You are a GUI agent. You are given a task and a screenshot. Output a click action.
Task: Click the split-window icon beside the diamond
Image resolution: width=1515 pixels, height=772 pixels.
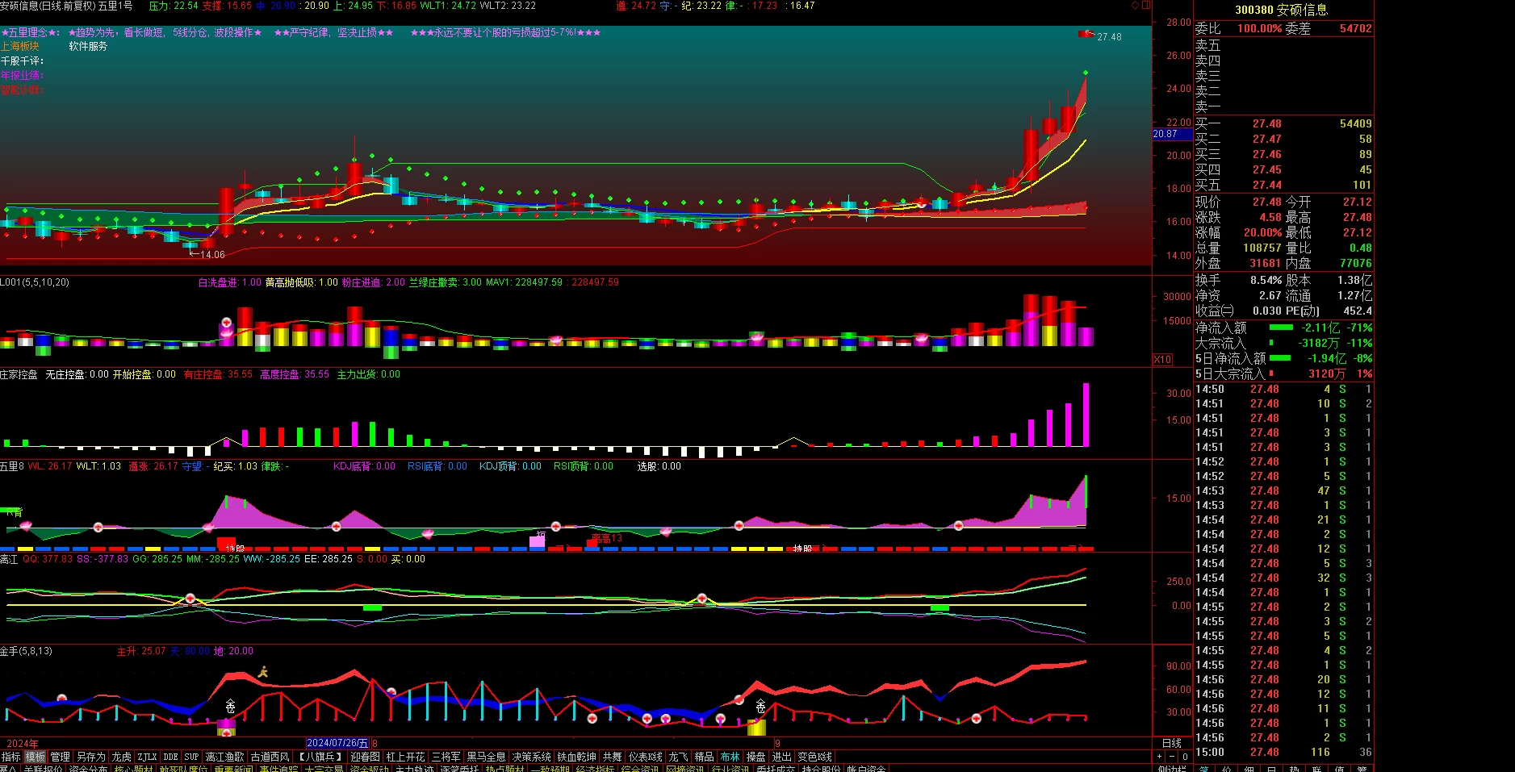(1146, 5)
